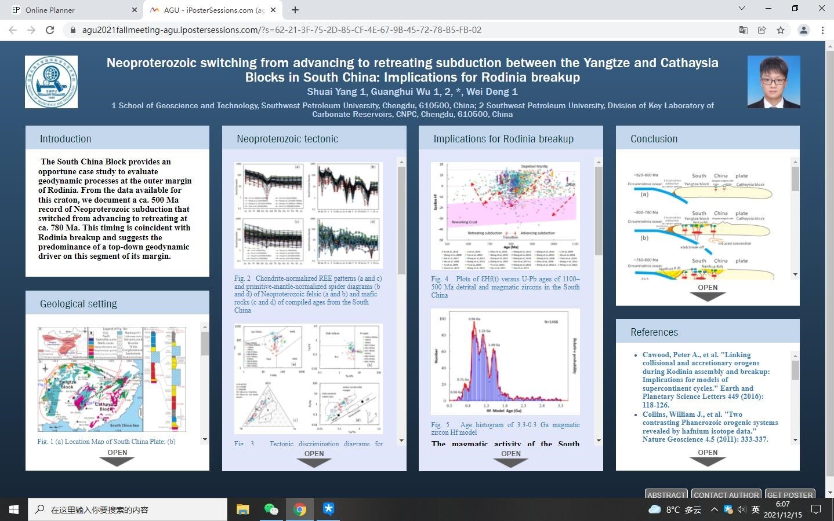The width and height of the screenshot is (834, 521).
Task: Click the GET POSTER button
Action: 790,495
